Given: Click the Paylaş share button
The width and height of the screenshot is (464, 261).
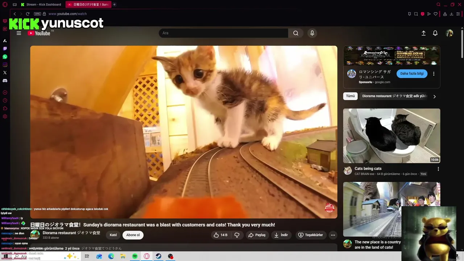Looking at the screenshot, I should coord(257,235).
